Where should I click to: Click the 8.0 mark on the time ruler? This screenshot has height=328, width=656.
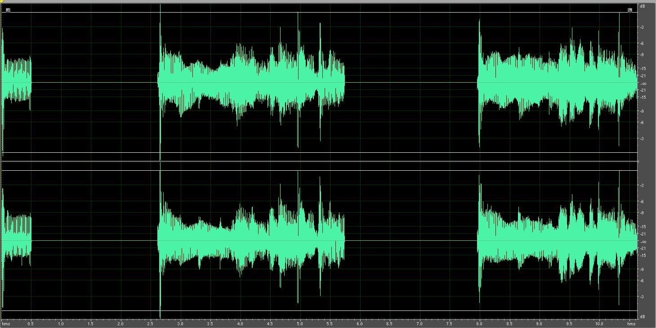point(479,324)
